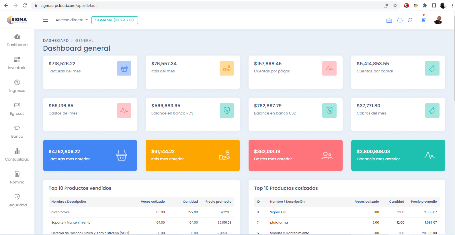The height and width of the screenshot is (235, 455).
Task: Go back with browser back arrow
Action: pyautogui.click(x=6, y=5)
